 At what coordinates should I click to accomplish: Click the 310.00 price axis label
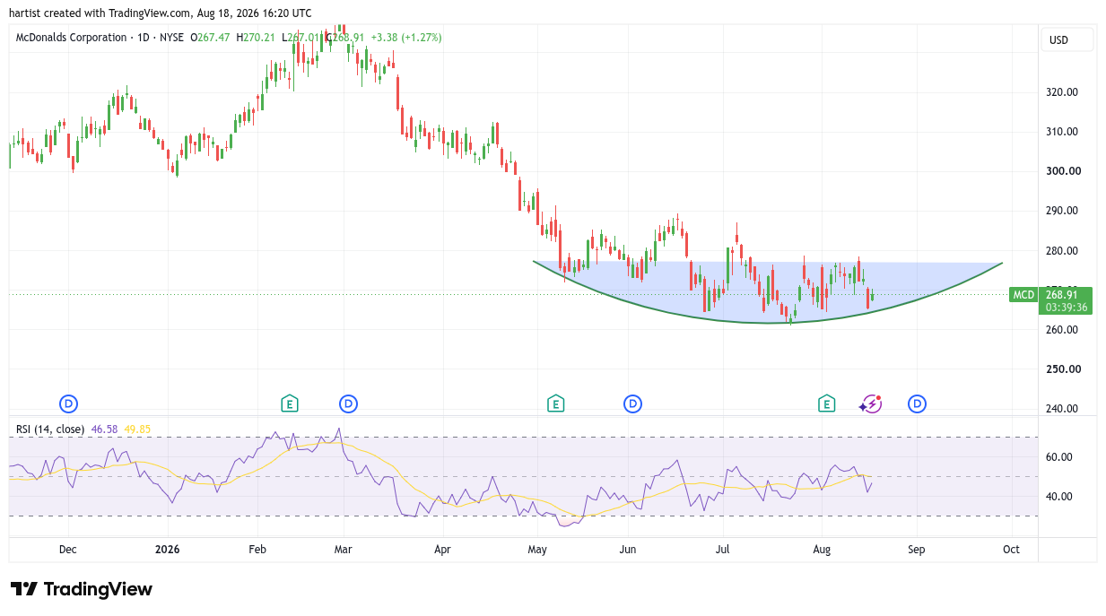[1064, 131]
